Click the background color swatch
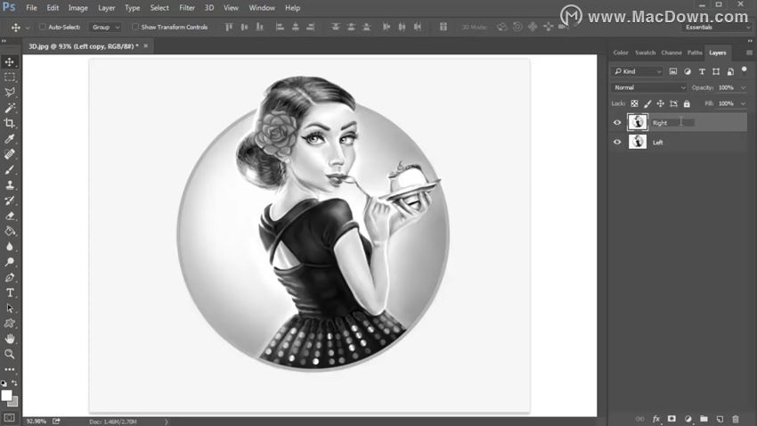 pos(14,402)
